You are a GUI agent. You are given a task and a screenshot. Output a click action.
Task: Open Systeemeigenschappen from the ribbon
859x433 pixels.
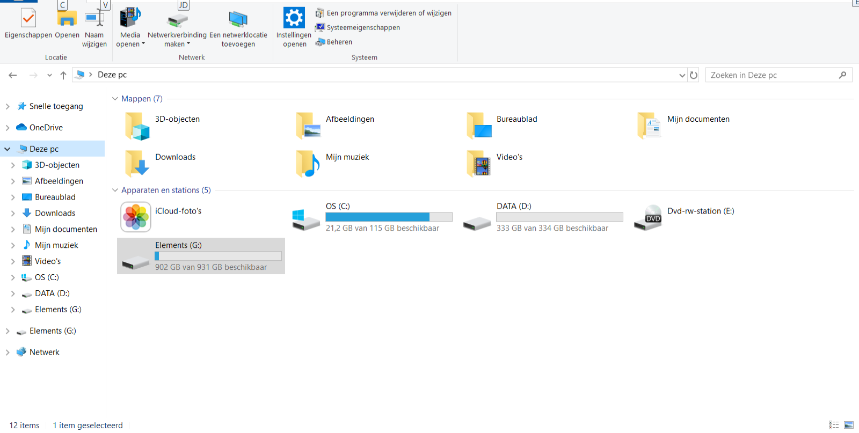pos(363,27)
